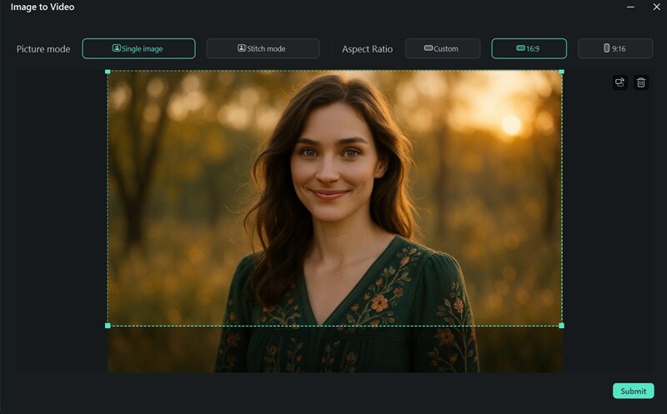Click the Image to Video title

pos(43,7)
